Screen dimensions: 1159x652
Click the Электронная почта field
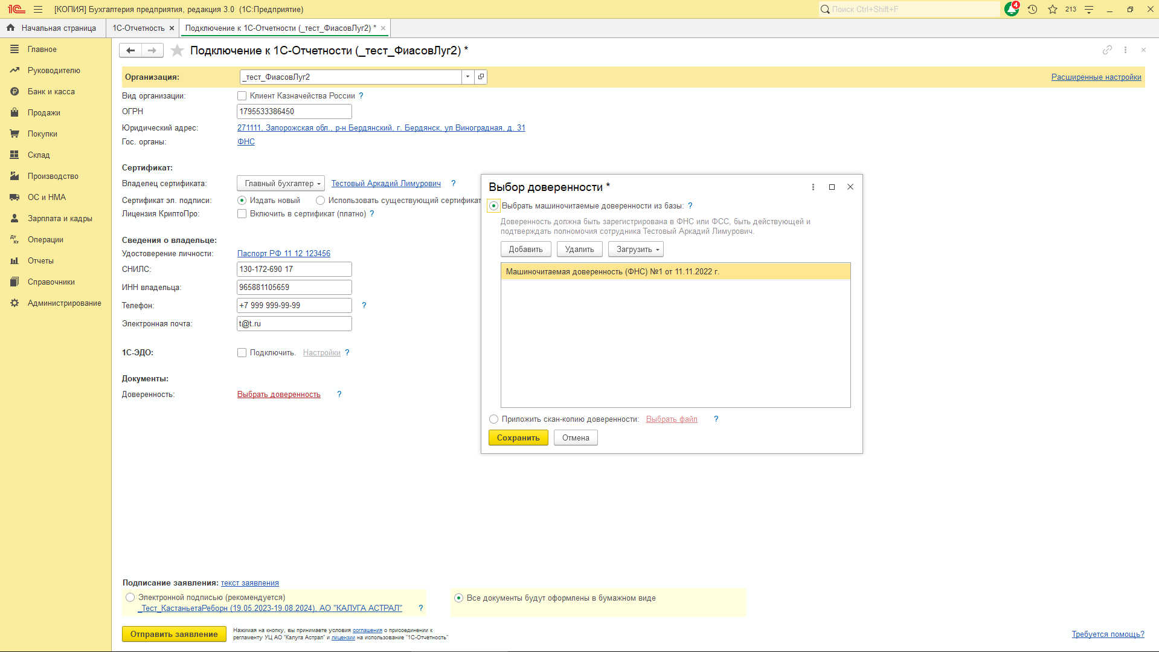pyautogui.click(x=294, y=323)
